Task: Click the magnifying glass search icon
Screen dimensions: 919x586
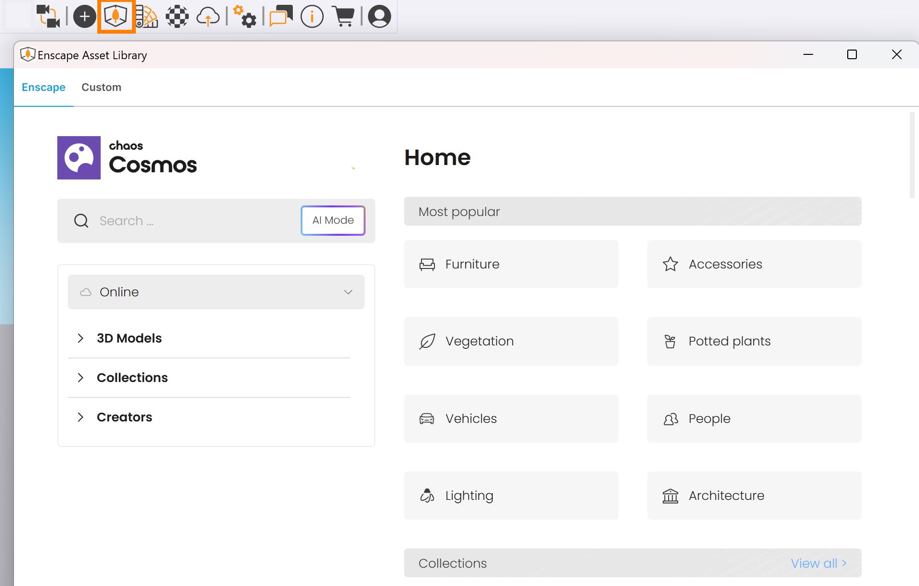Action: coord(81,221)
